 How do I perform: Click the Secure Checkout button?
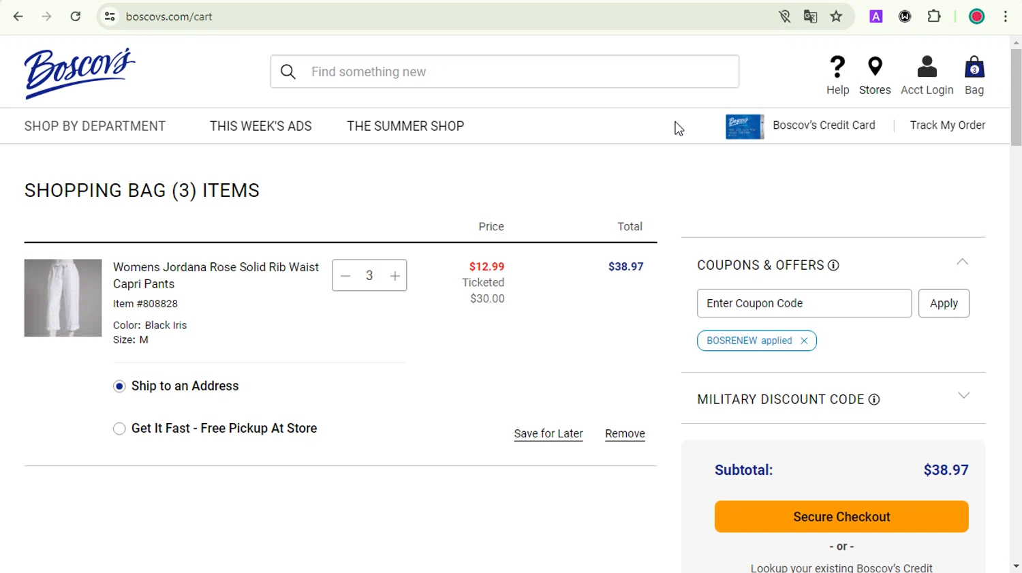click(x=841, y=516)
